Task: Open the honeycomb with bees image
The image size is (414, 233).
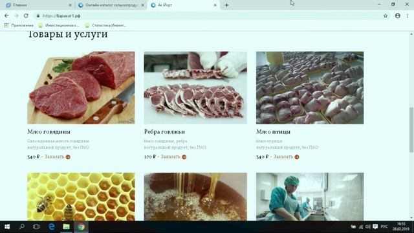Action: [x=81, y=197]
